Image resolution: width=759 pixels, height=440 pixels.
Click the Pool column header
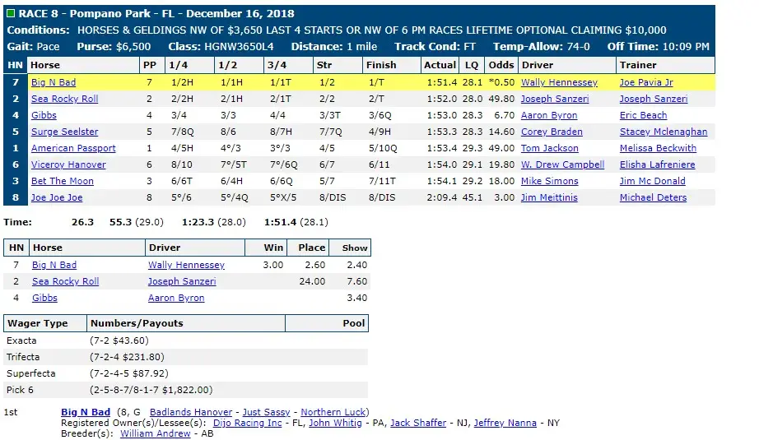[327, 323]
